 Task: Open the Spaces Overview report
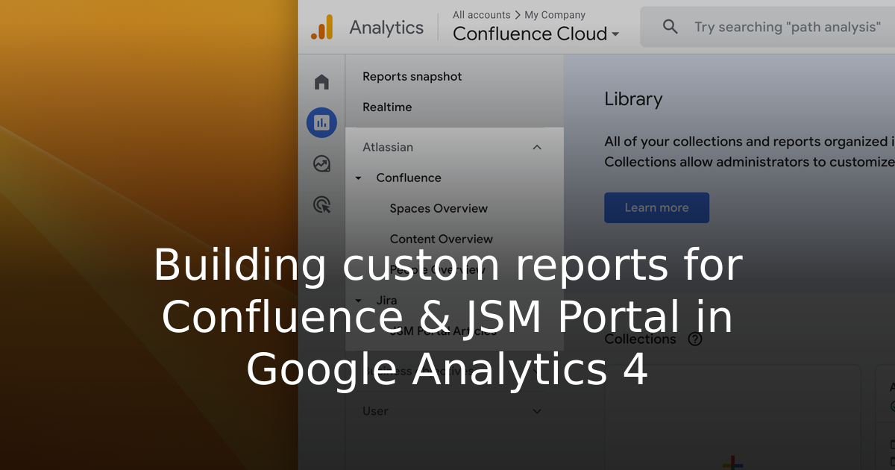(439, 208)
